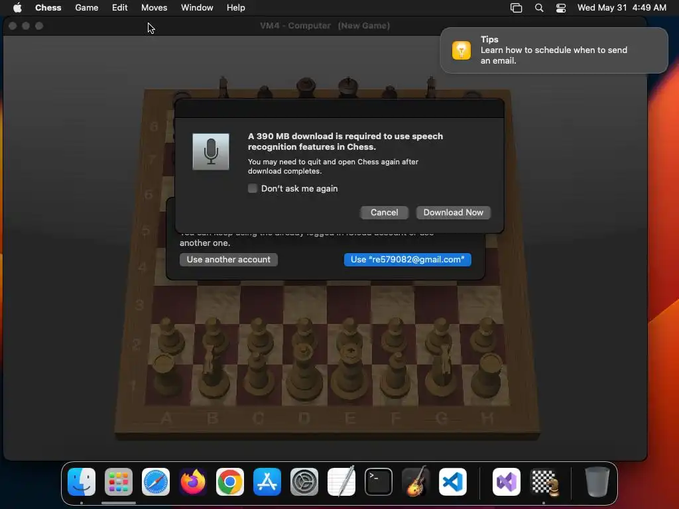Click the Chess app dock icon

[x=544, y=482]
